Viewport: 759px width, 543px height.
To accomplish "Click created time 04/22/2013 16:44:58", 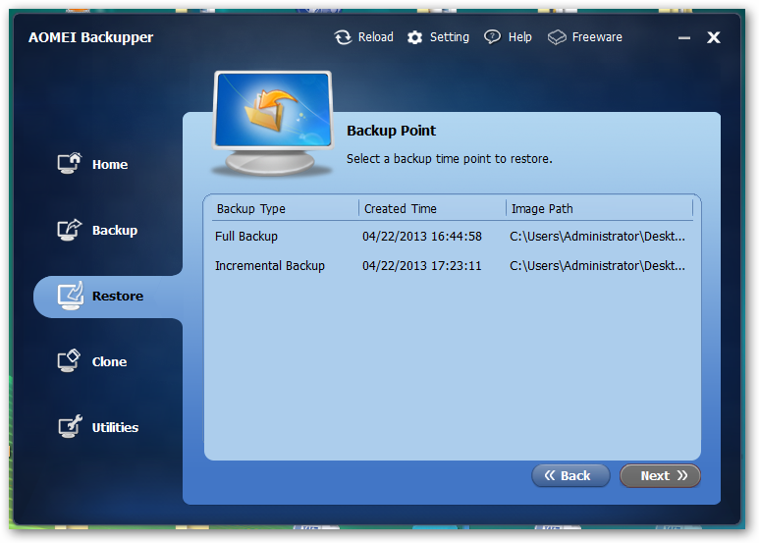I will point(422,237).
